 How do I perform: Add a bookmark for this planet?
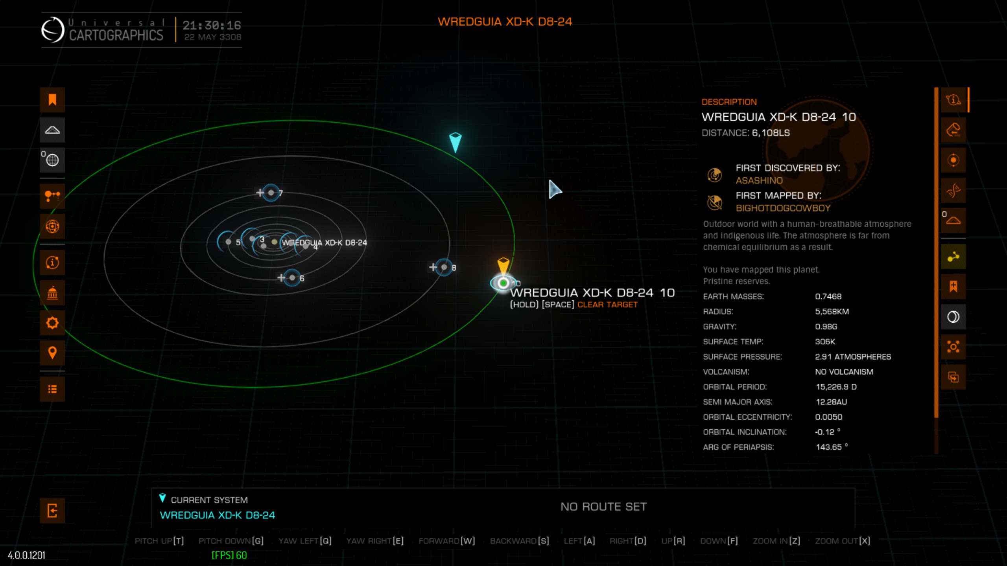953,287
